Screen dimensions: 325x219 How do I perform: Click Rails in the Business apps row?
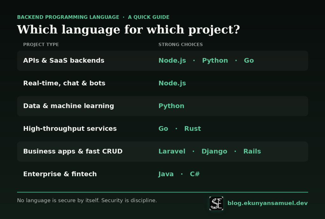252,151
